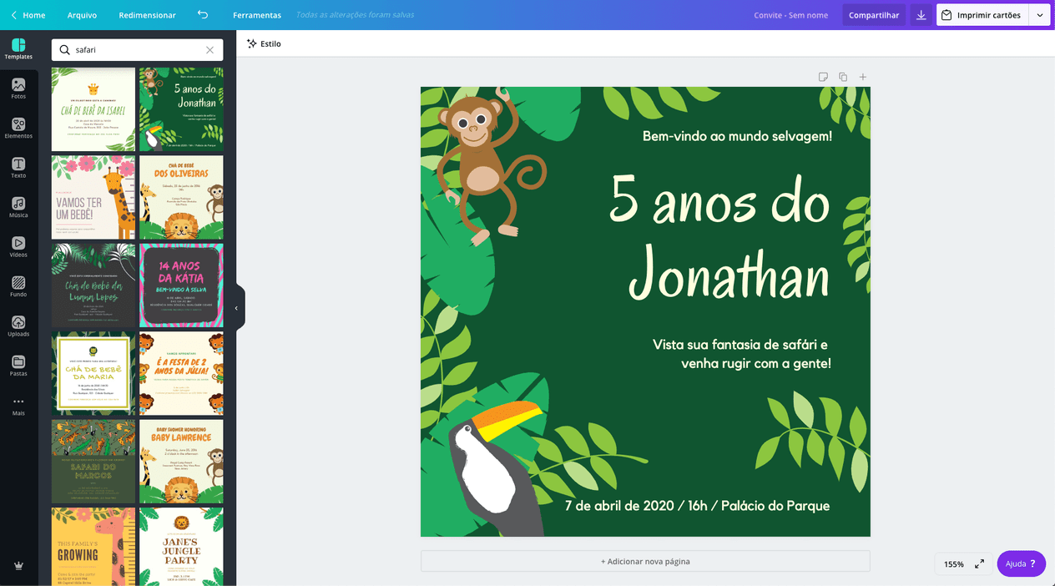Select the toucan illustration on canvas
Image resolution: width=1055 pixels, height=586 pixels.
[x=497, y=467]
